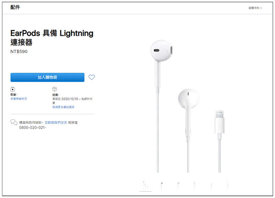Select the fifth product gallery thumbnail
This screenshot has height=198, width=275.
211,186
